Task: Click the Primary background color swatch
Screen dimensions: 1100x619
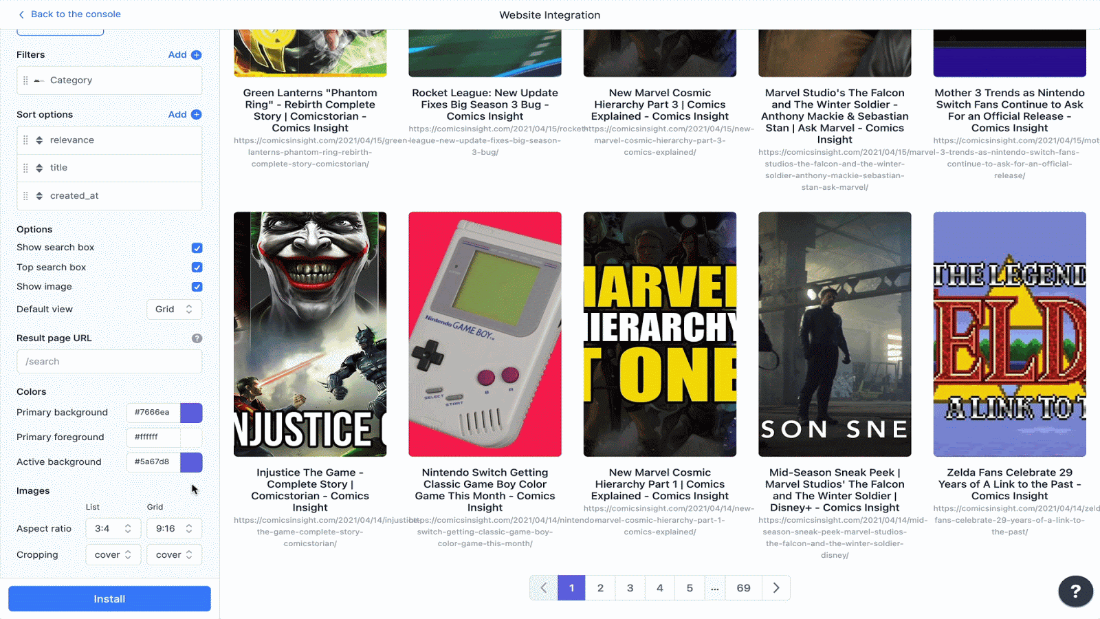Action: point(191,413)
